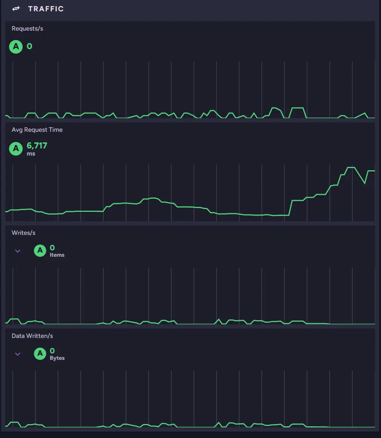Click the Data Written/s section label
The width and height of the screenshot is (381, 438).
click(32, 336)
